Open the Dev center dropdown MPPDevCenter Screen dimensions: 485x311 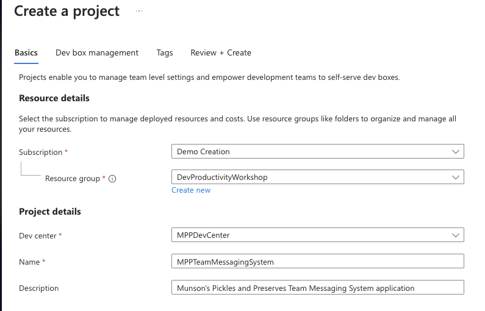coord(318,235)
